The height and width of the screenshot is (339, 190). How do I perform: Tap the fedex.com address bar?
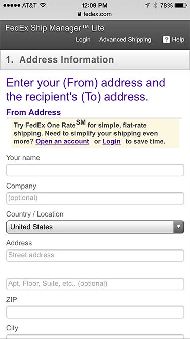pos(95,14)
